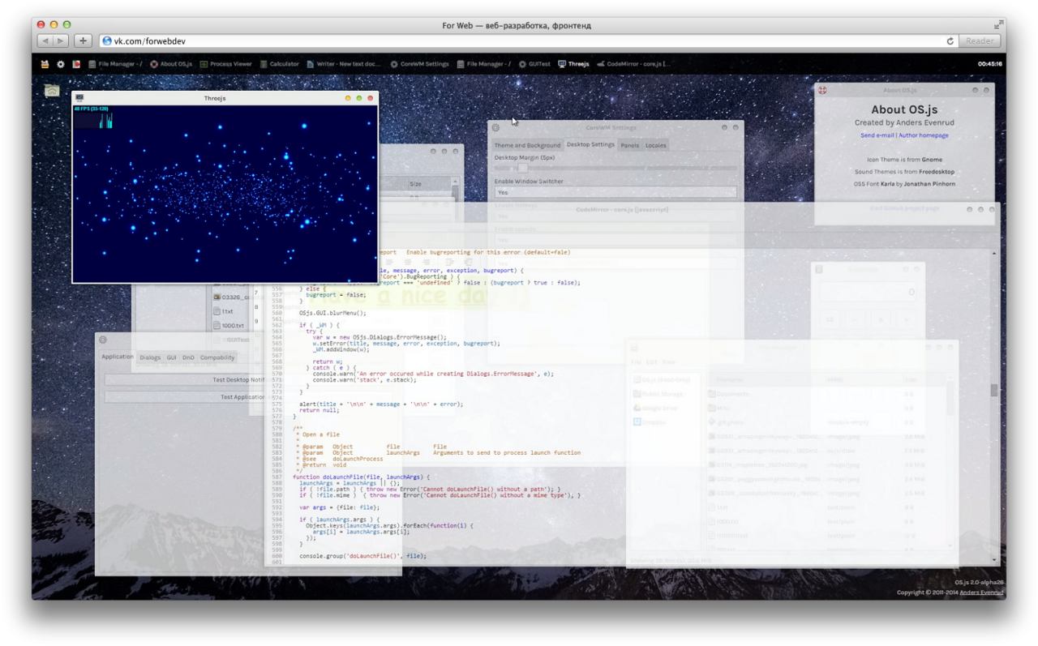Open the OS.js application menu icon
Viewport: 1038px width, 646px height.
45,64
